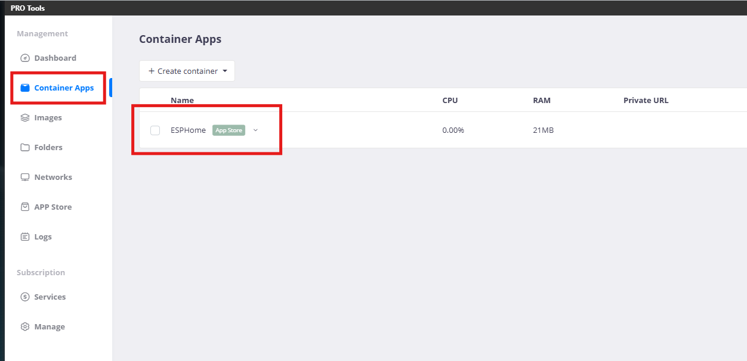Screen dimensions: 747x361
Task: View the Logs page
Action: [43, 236]
